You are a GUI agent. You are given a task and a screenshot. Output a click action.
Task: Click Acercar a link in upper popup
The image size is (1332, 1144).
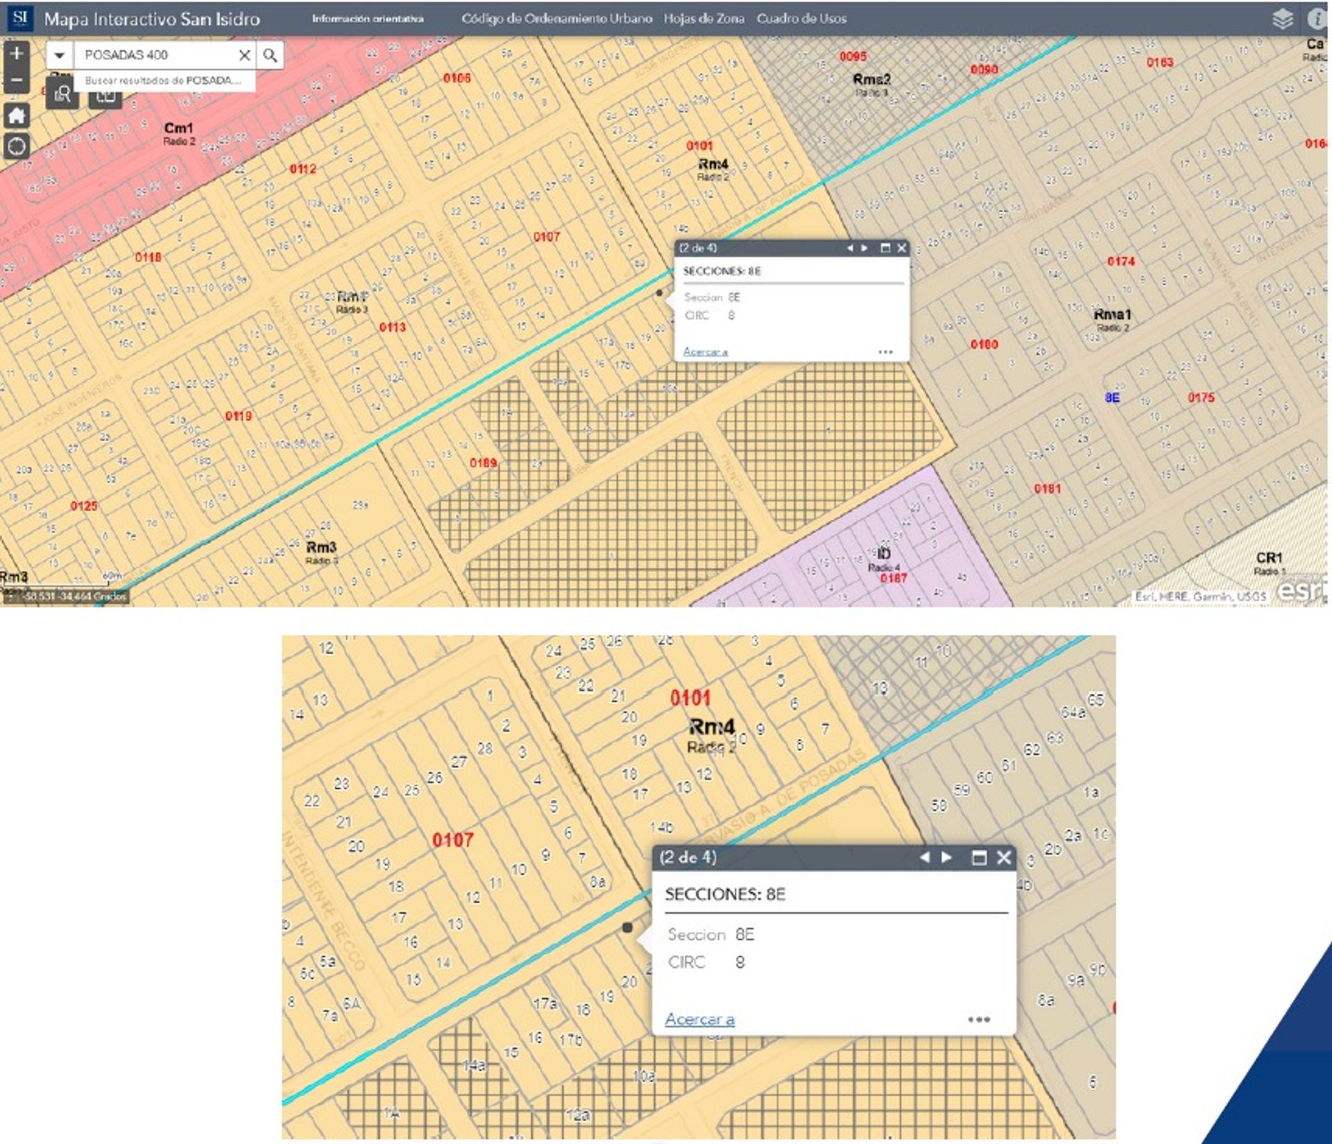[x=705, y=352]
